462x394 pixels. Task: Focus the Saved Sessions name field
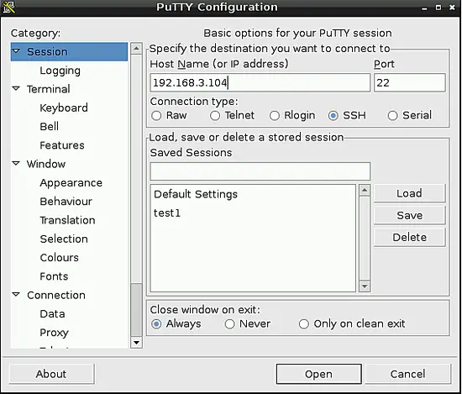point(260,171)
